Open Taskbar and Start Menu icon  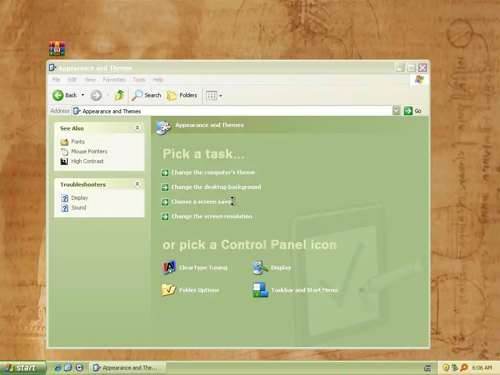point(260,290)
